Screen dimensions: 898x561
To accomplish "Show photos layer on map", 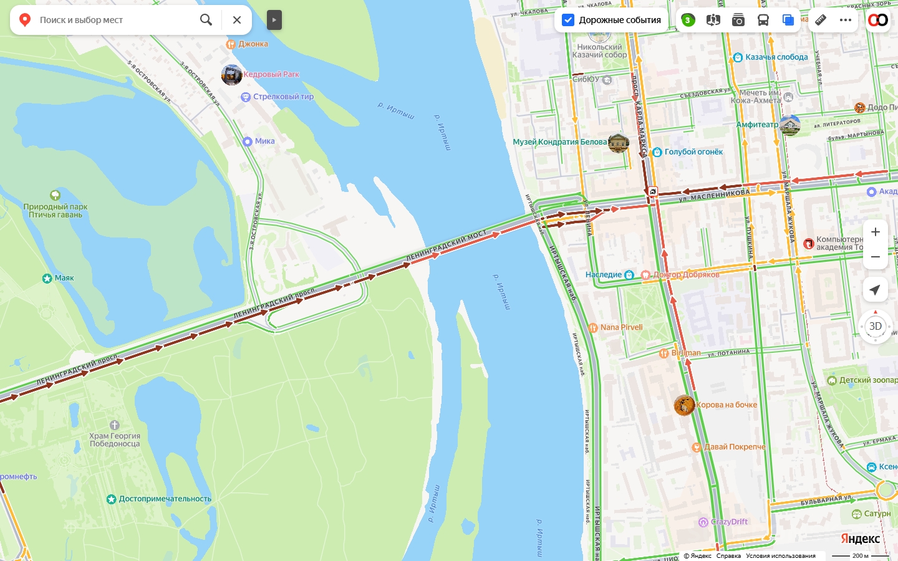I will (x=738, y=20).
